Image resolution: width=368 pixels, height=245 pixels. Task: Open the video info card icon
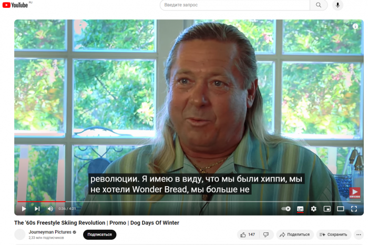(x=355, y=26)
